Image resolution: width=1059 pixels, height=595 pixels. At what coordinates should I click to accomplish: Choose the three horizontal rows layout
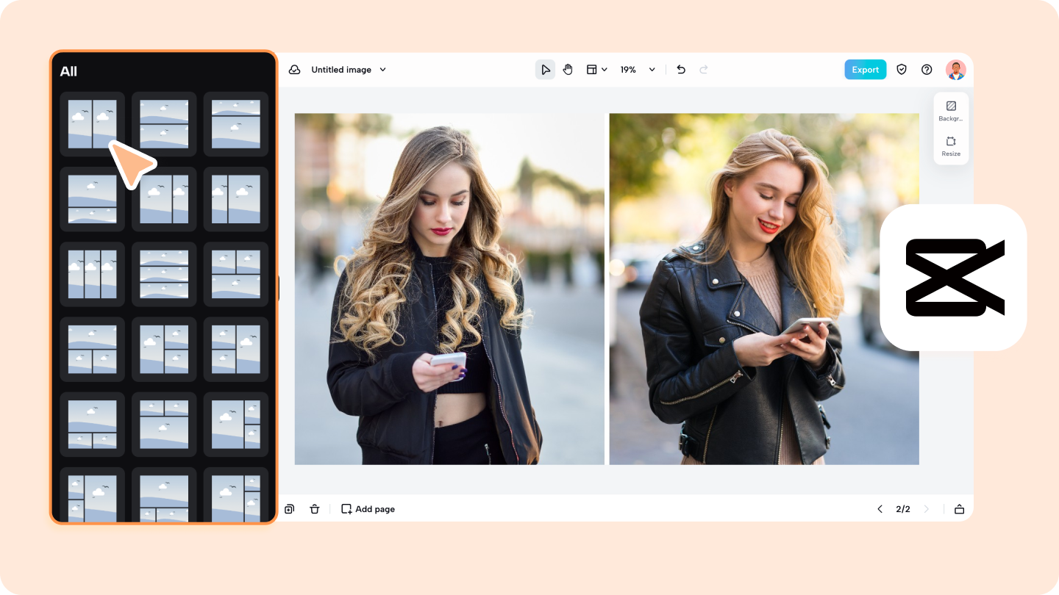164,274
